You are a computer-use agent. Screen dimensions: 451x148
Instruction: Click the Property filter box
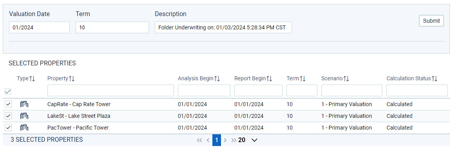click(110, 90)
